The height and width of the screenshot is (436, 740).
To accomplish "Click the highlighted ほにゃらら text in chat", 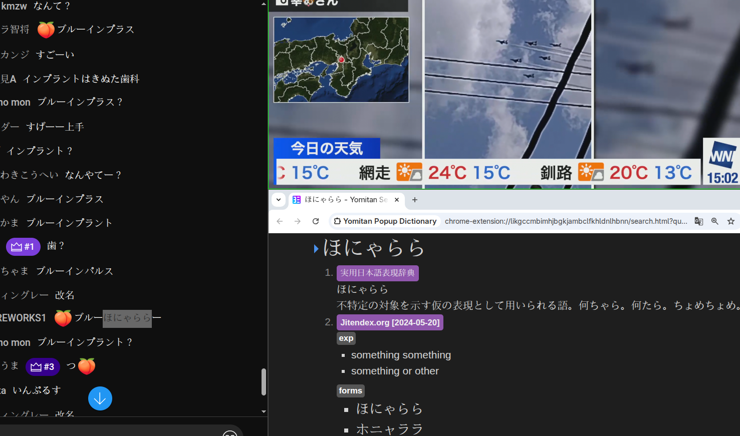I will point(127,318).
